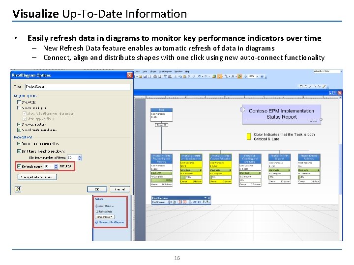Toggle the Show connectors checkbox
354x265 pixels.
tap(19, 124)
